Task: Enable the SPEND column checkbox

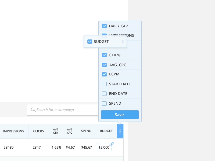Action: click(104, 103)
